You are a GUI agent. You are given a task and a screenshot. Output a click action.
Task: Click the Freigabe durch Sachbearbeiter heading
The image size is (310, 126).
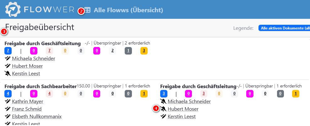click(x=41, y=86)
